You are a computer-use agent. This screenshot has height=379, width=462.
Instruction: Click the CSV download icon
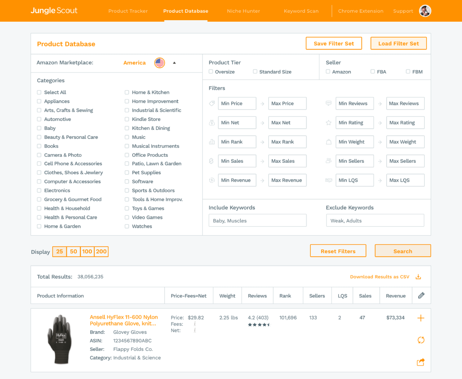418,277
